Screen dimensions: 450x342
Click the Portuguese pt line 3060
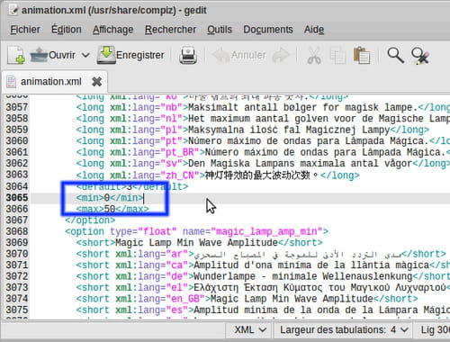263,141
